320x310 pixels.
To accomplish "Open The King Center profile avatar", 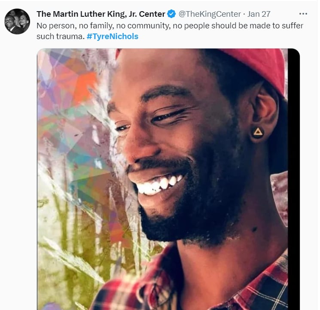I will (x=17, y=21).
